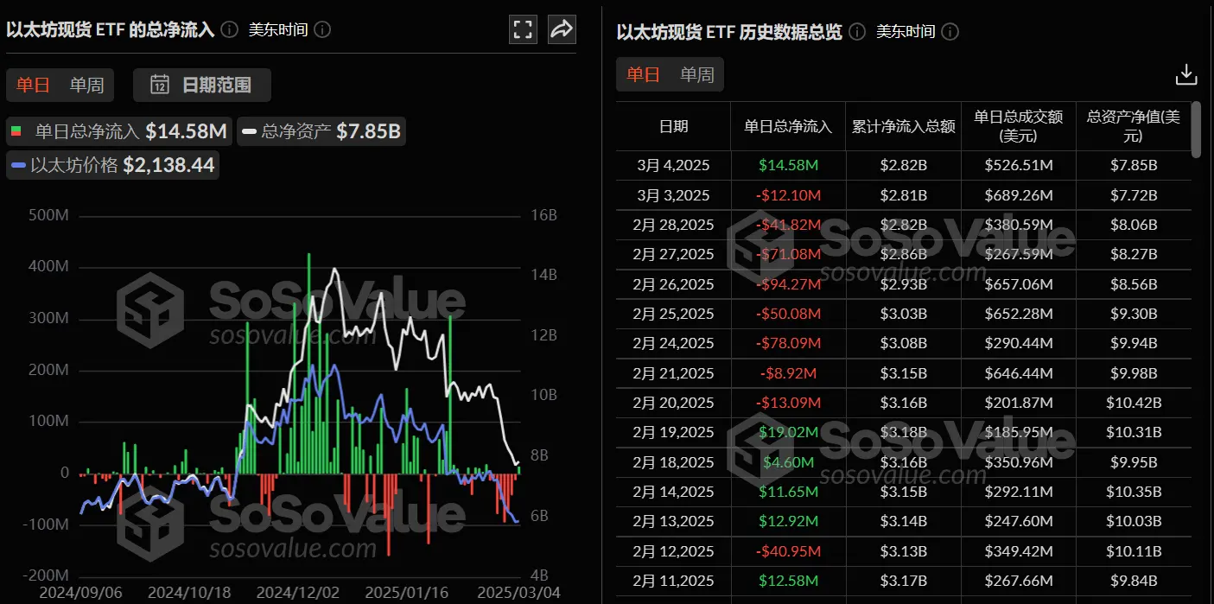Select the 单日 tab on the chart panel
Viewport: 1214px width, 604px height.
pyautogui.click(x=32, y=85)
